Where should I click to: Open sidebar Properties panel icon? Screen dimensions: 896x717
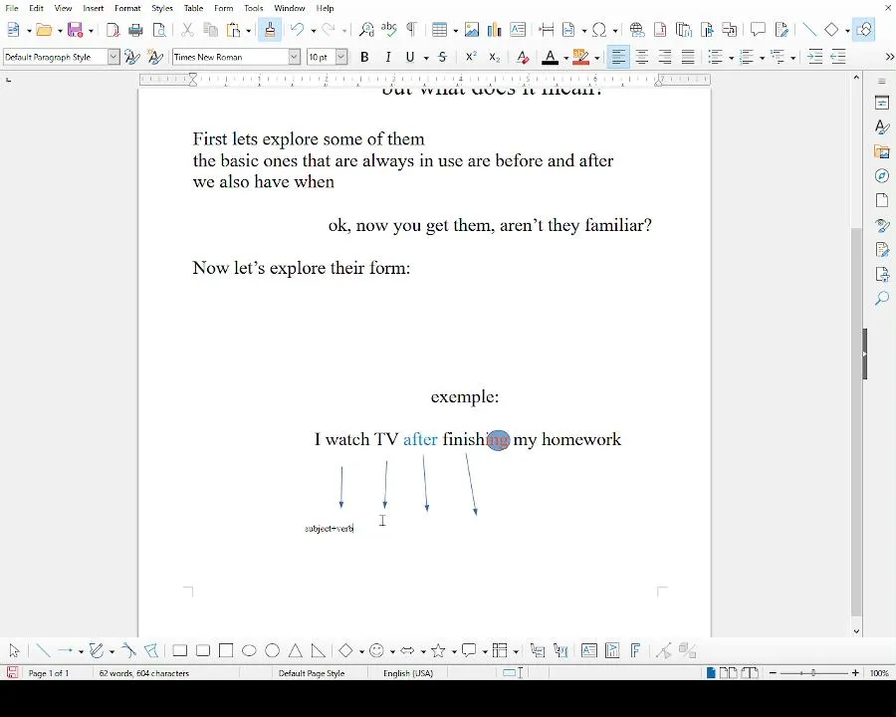coord(882,103)
